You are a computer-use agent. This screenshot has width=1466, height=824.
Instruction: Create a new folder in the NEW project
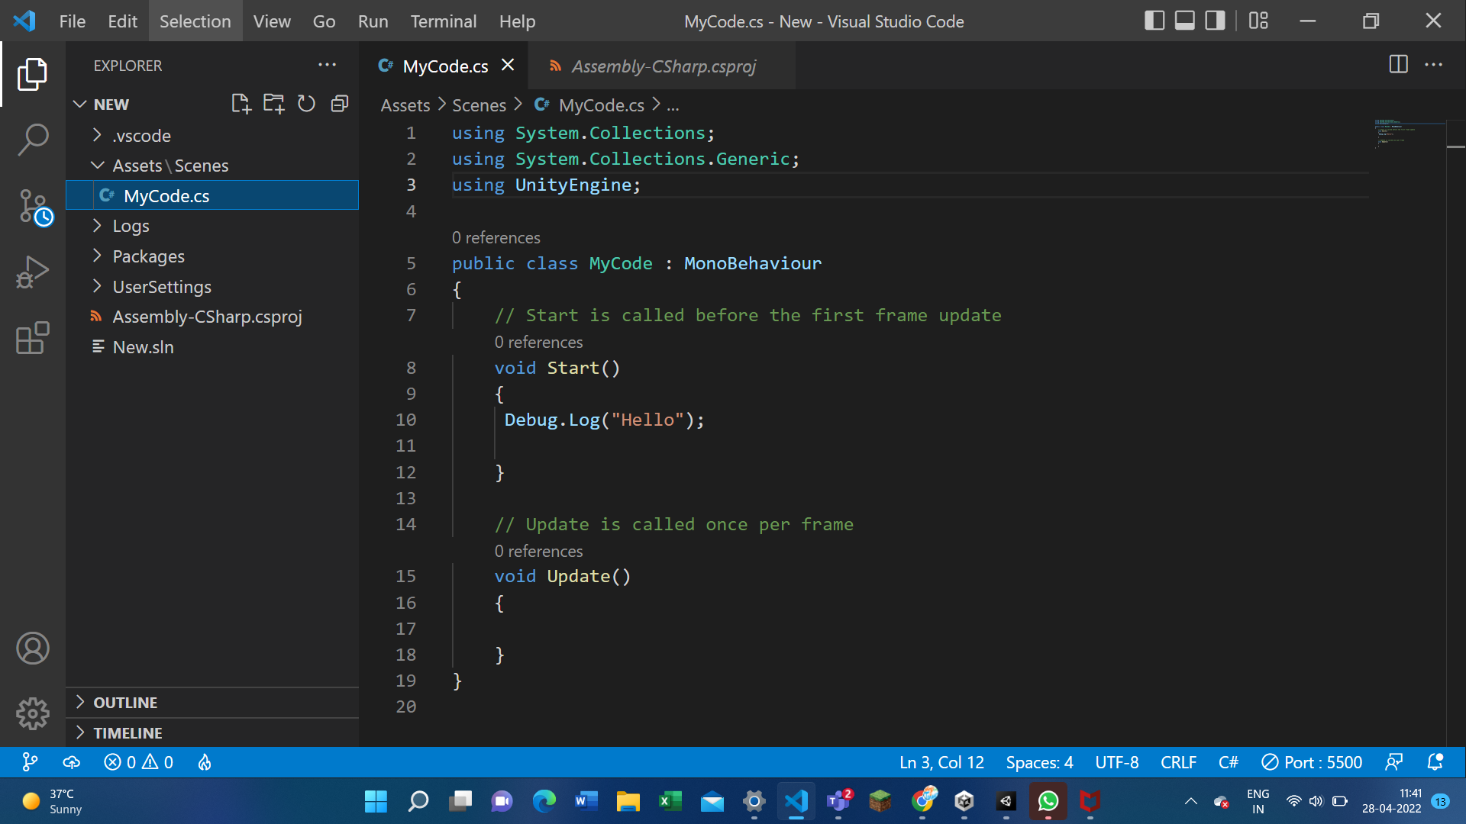pyautogui.click(x=273, y=103)
